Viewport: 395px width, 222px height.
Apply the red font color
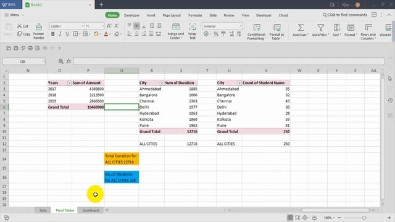[x=106, y=34]
